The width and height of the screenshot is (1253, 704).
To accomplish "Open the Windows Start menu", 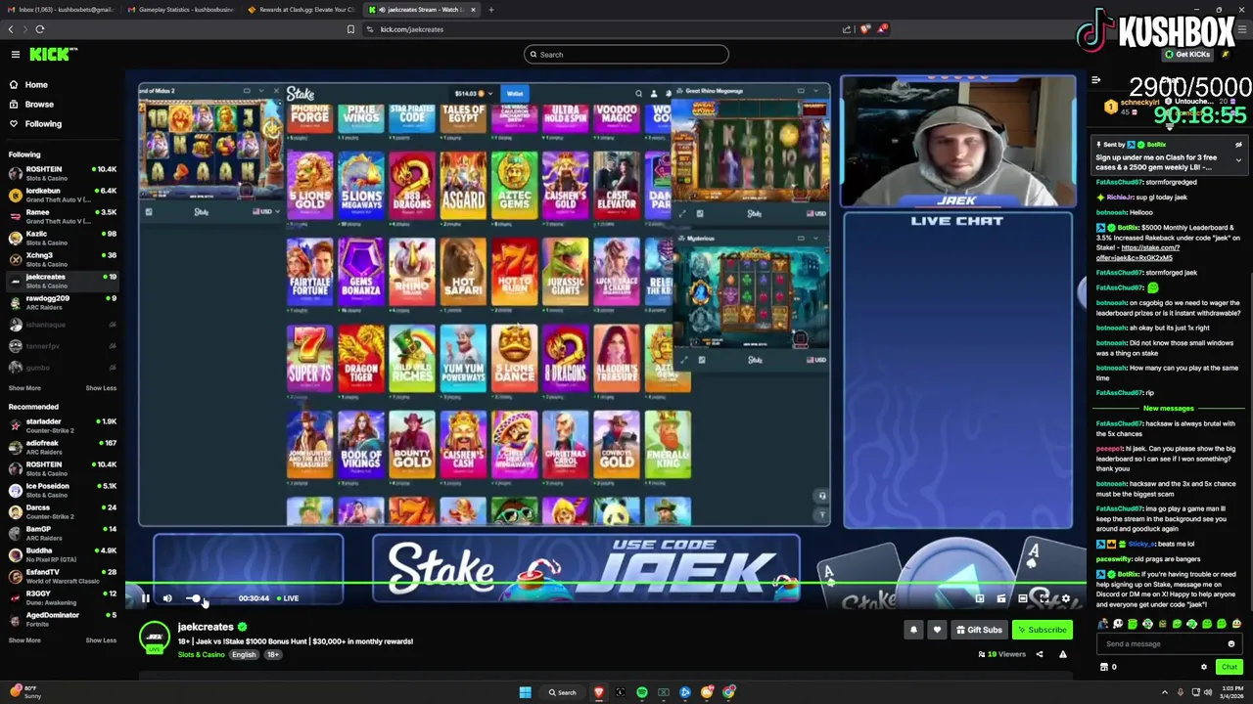I will click(x=525, y=692).
